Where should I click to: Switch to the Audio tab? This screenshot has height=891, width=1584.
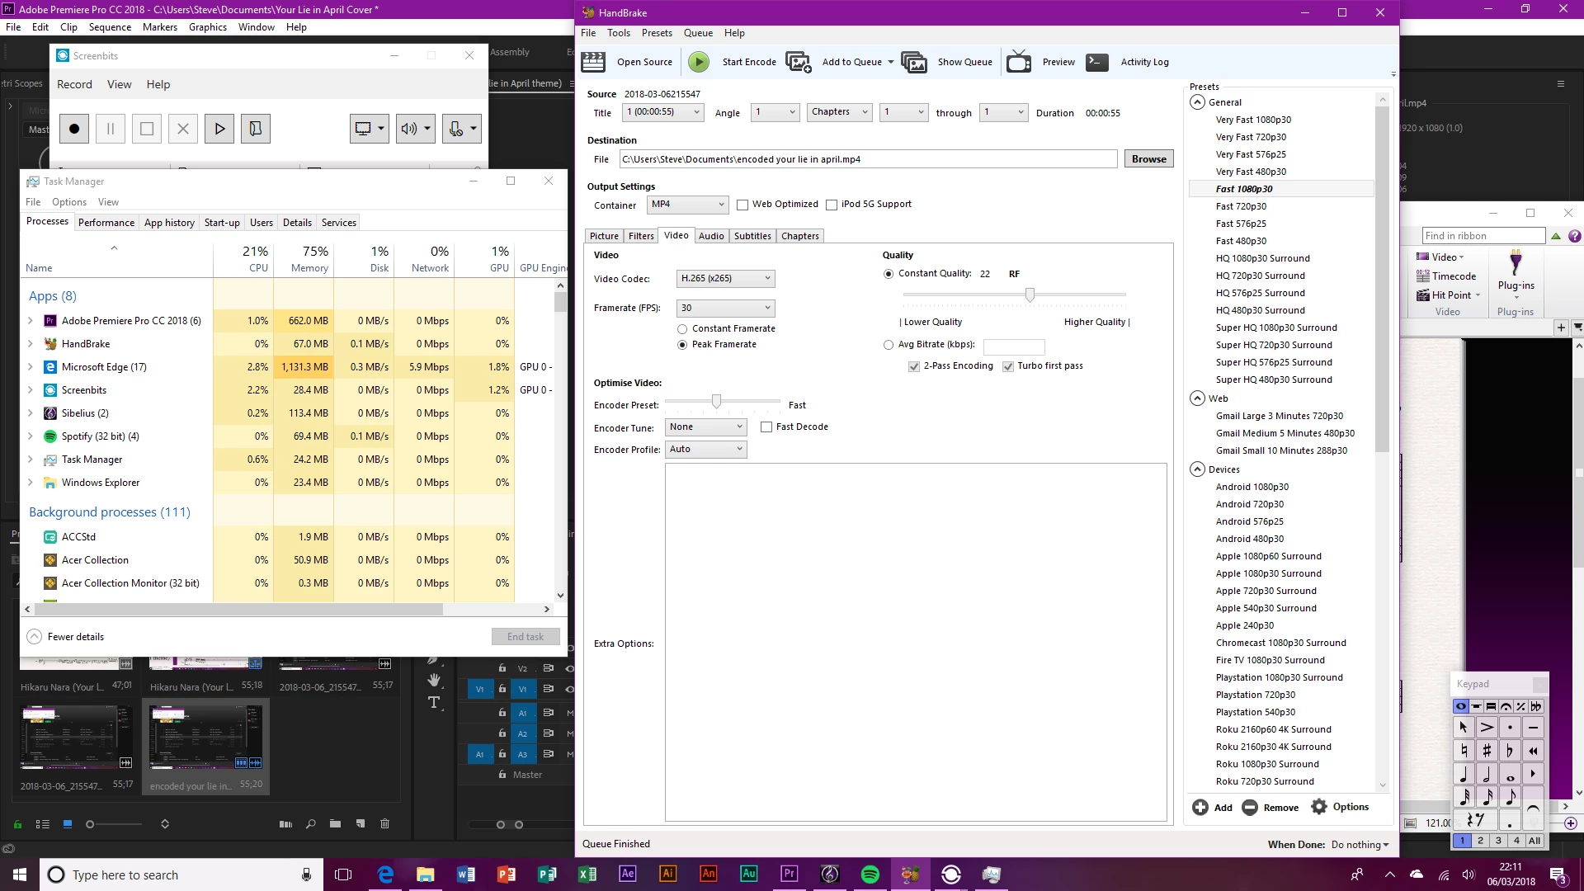pos(711,236)
